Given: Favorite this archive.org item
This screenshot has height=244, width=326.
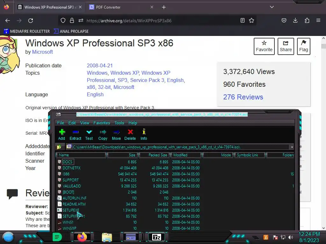Looking at the screenshot, I should coord(264,46).
